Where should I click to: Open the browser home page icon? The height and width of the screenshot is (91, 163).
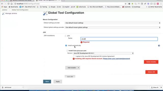point(12,4)
